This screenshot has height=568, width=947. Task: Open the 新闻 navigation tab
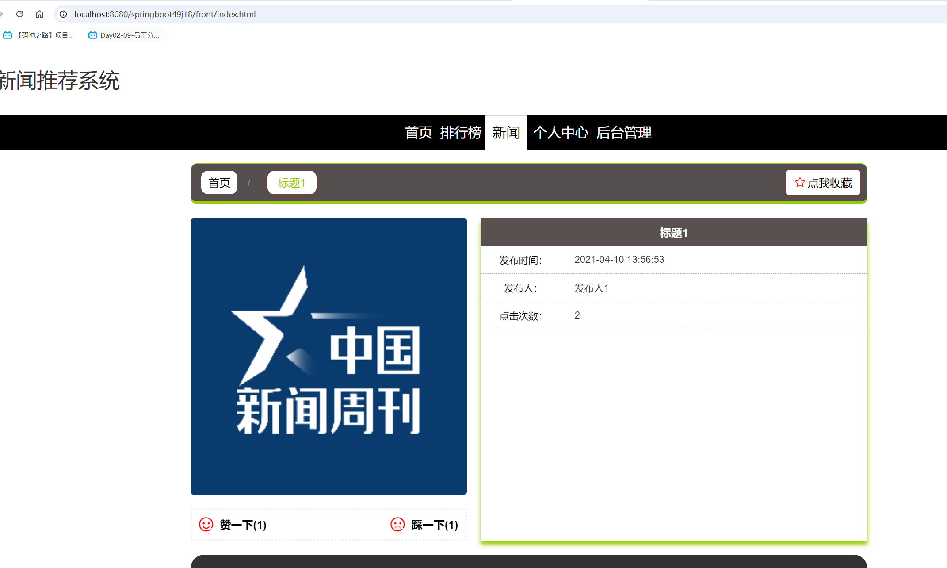pos(506,132)
